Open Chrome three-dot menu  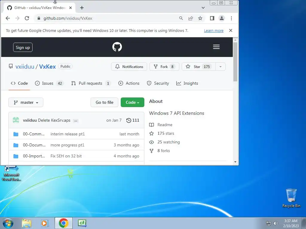(231, 18)
